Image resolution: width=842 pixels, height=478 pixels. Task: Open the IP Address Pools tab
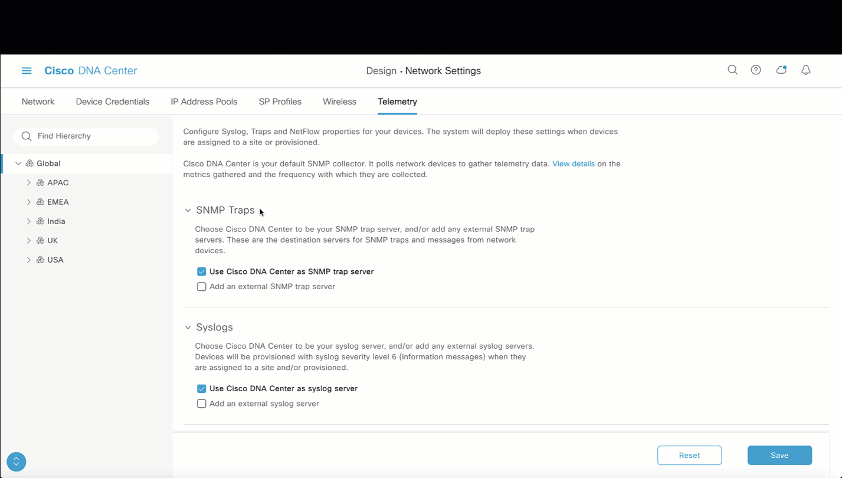204,102
